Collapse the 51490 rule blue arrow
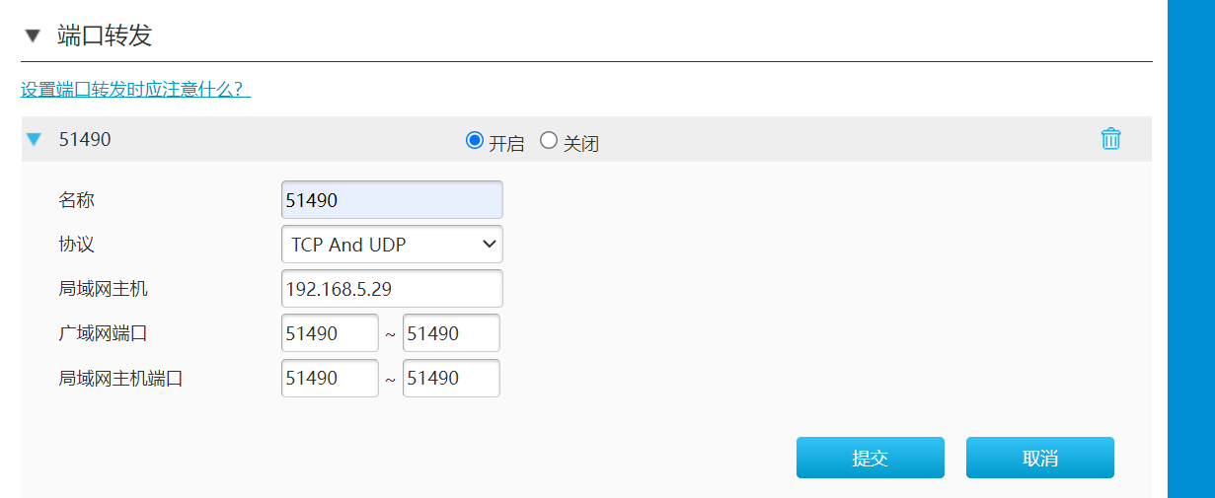 pyautogui.click(x=34, y=140)
